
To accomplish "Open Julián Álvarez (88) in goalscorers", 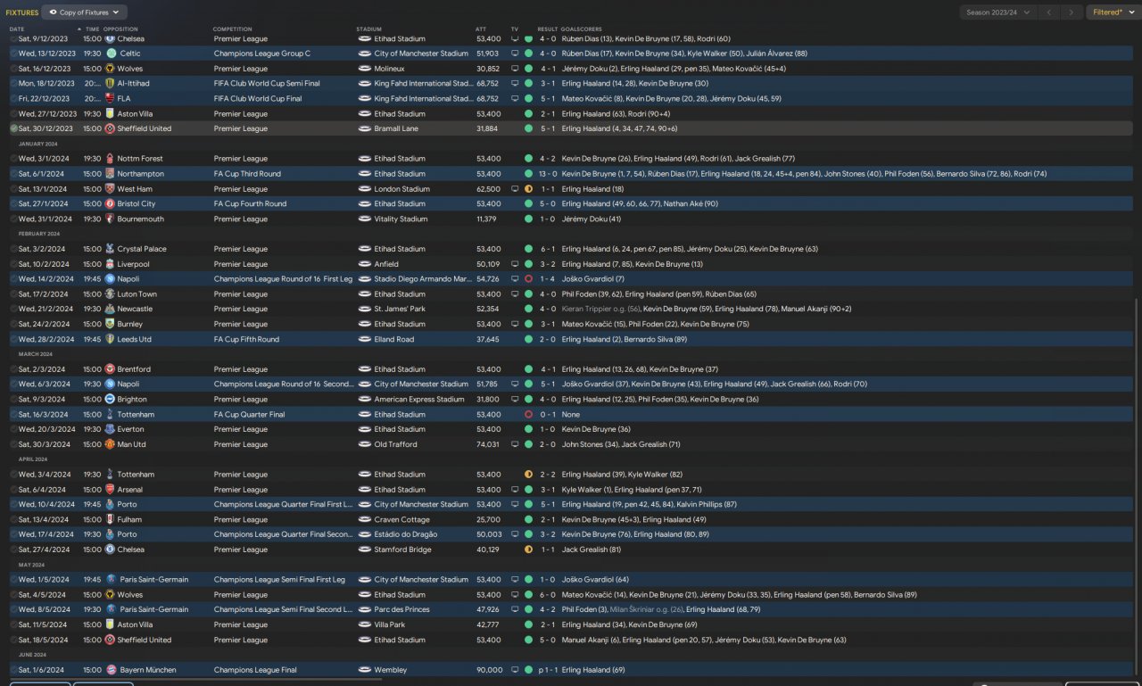I will point(774,54).
